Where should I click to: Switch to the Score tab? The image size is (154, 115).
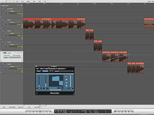point(29,107)
